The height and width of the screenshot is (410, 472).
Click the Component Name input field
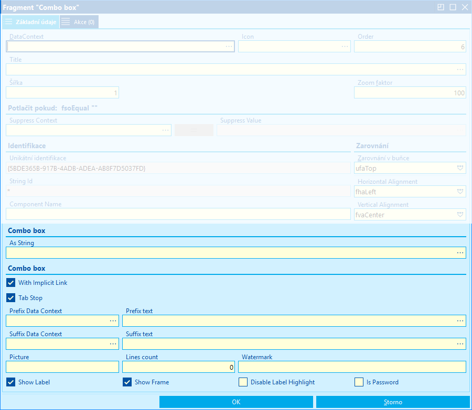(178, 214)
